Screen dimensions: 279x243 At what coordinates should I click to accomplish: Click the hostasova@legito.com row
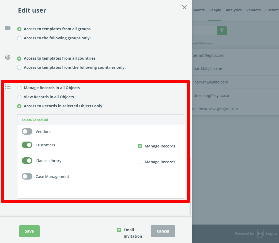tap(236, 109)
